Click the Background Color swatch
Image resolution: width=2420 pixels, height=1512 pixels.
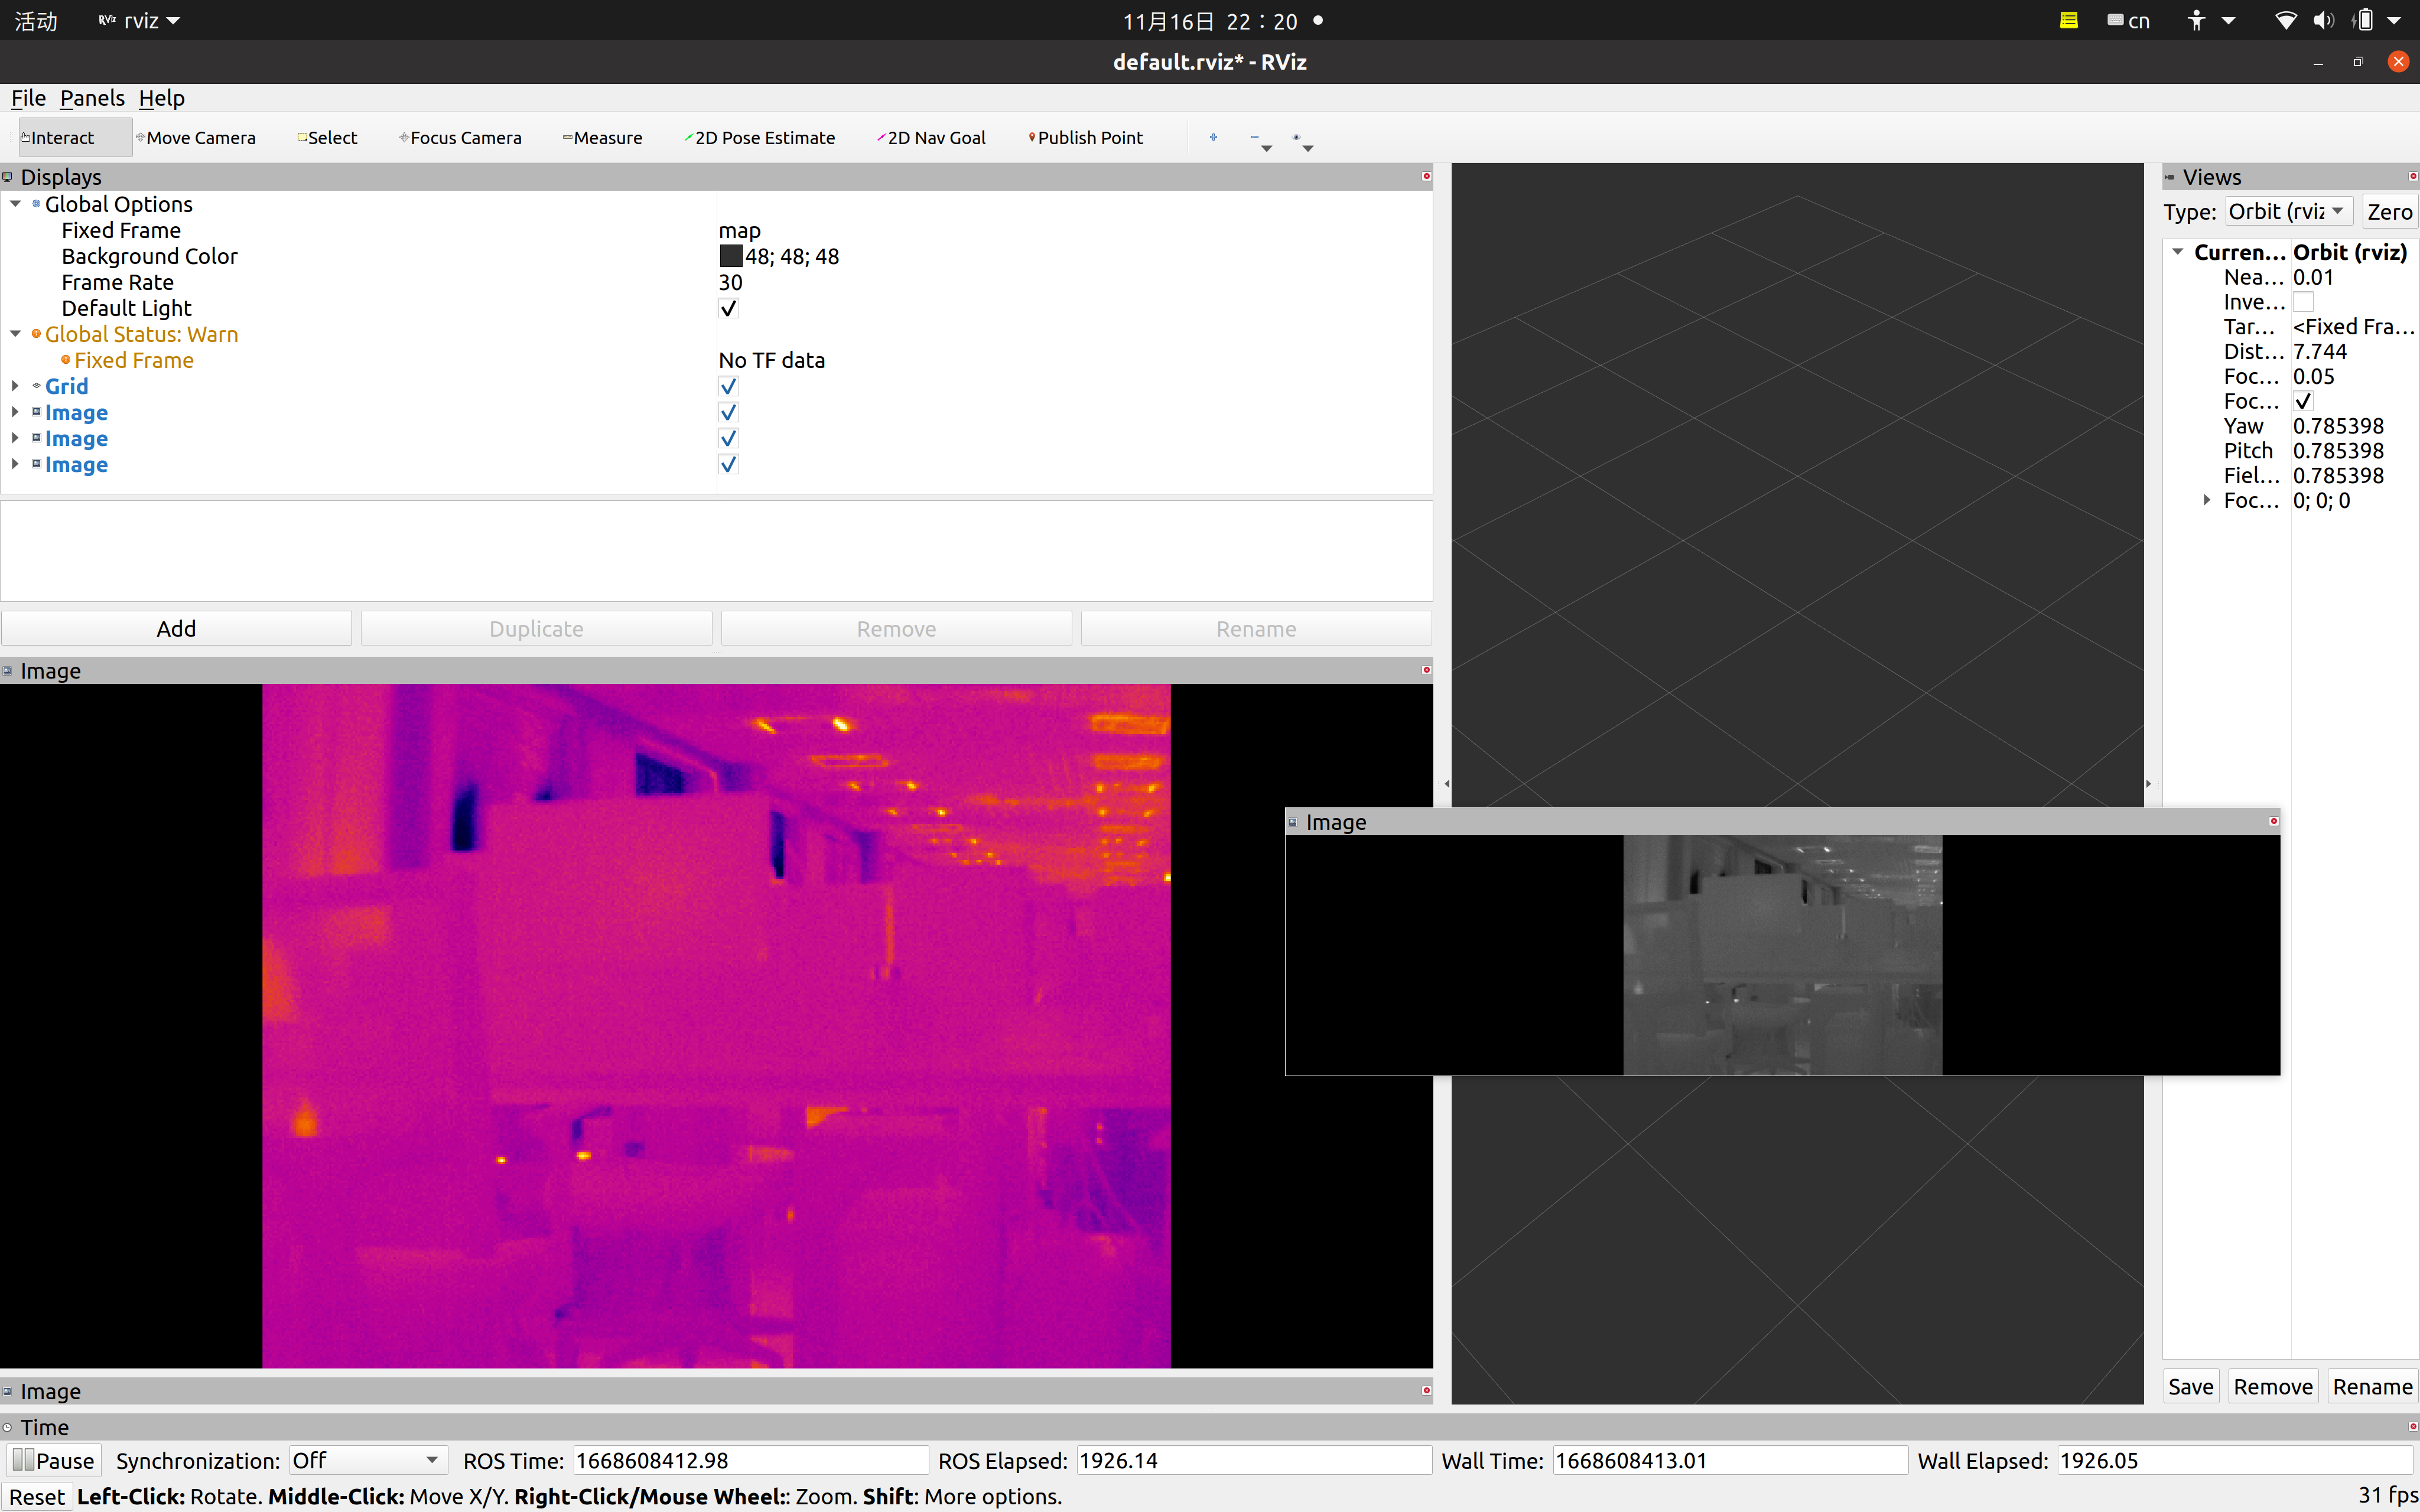[x=731, y=257]
